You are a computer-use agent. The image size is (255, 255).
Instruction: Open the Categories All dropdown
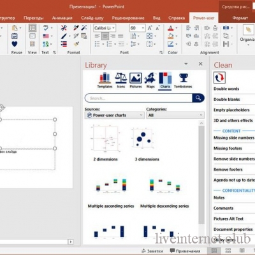point(175,115)
